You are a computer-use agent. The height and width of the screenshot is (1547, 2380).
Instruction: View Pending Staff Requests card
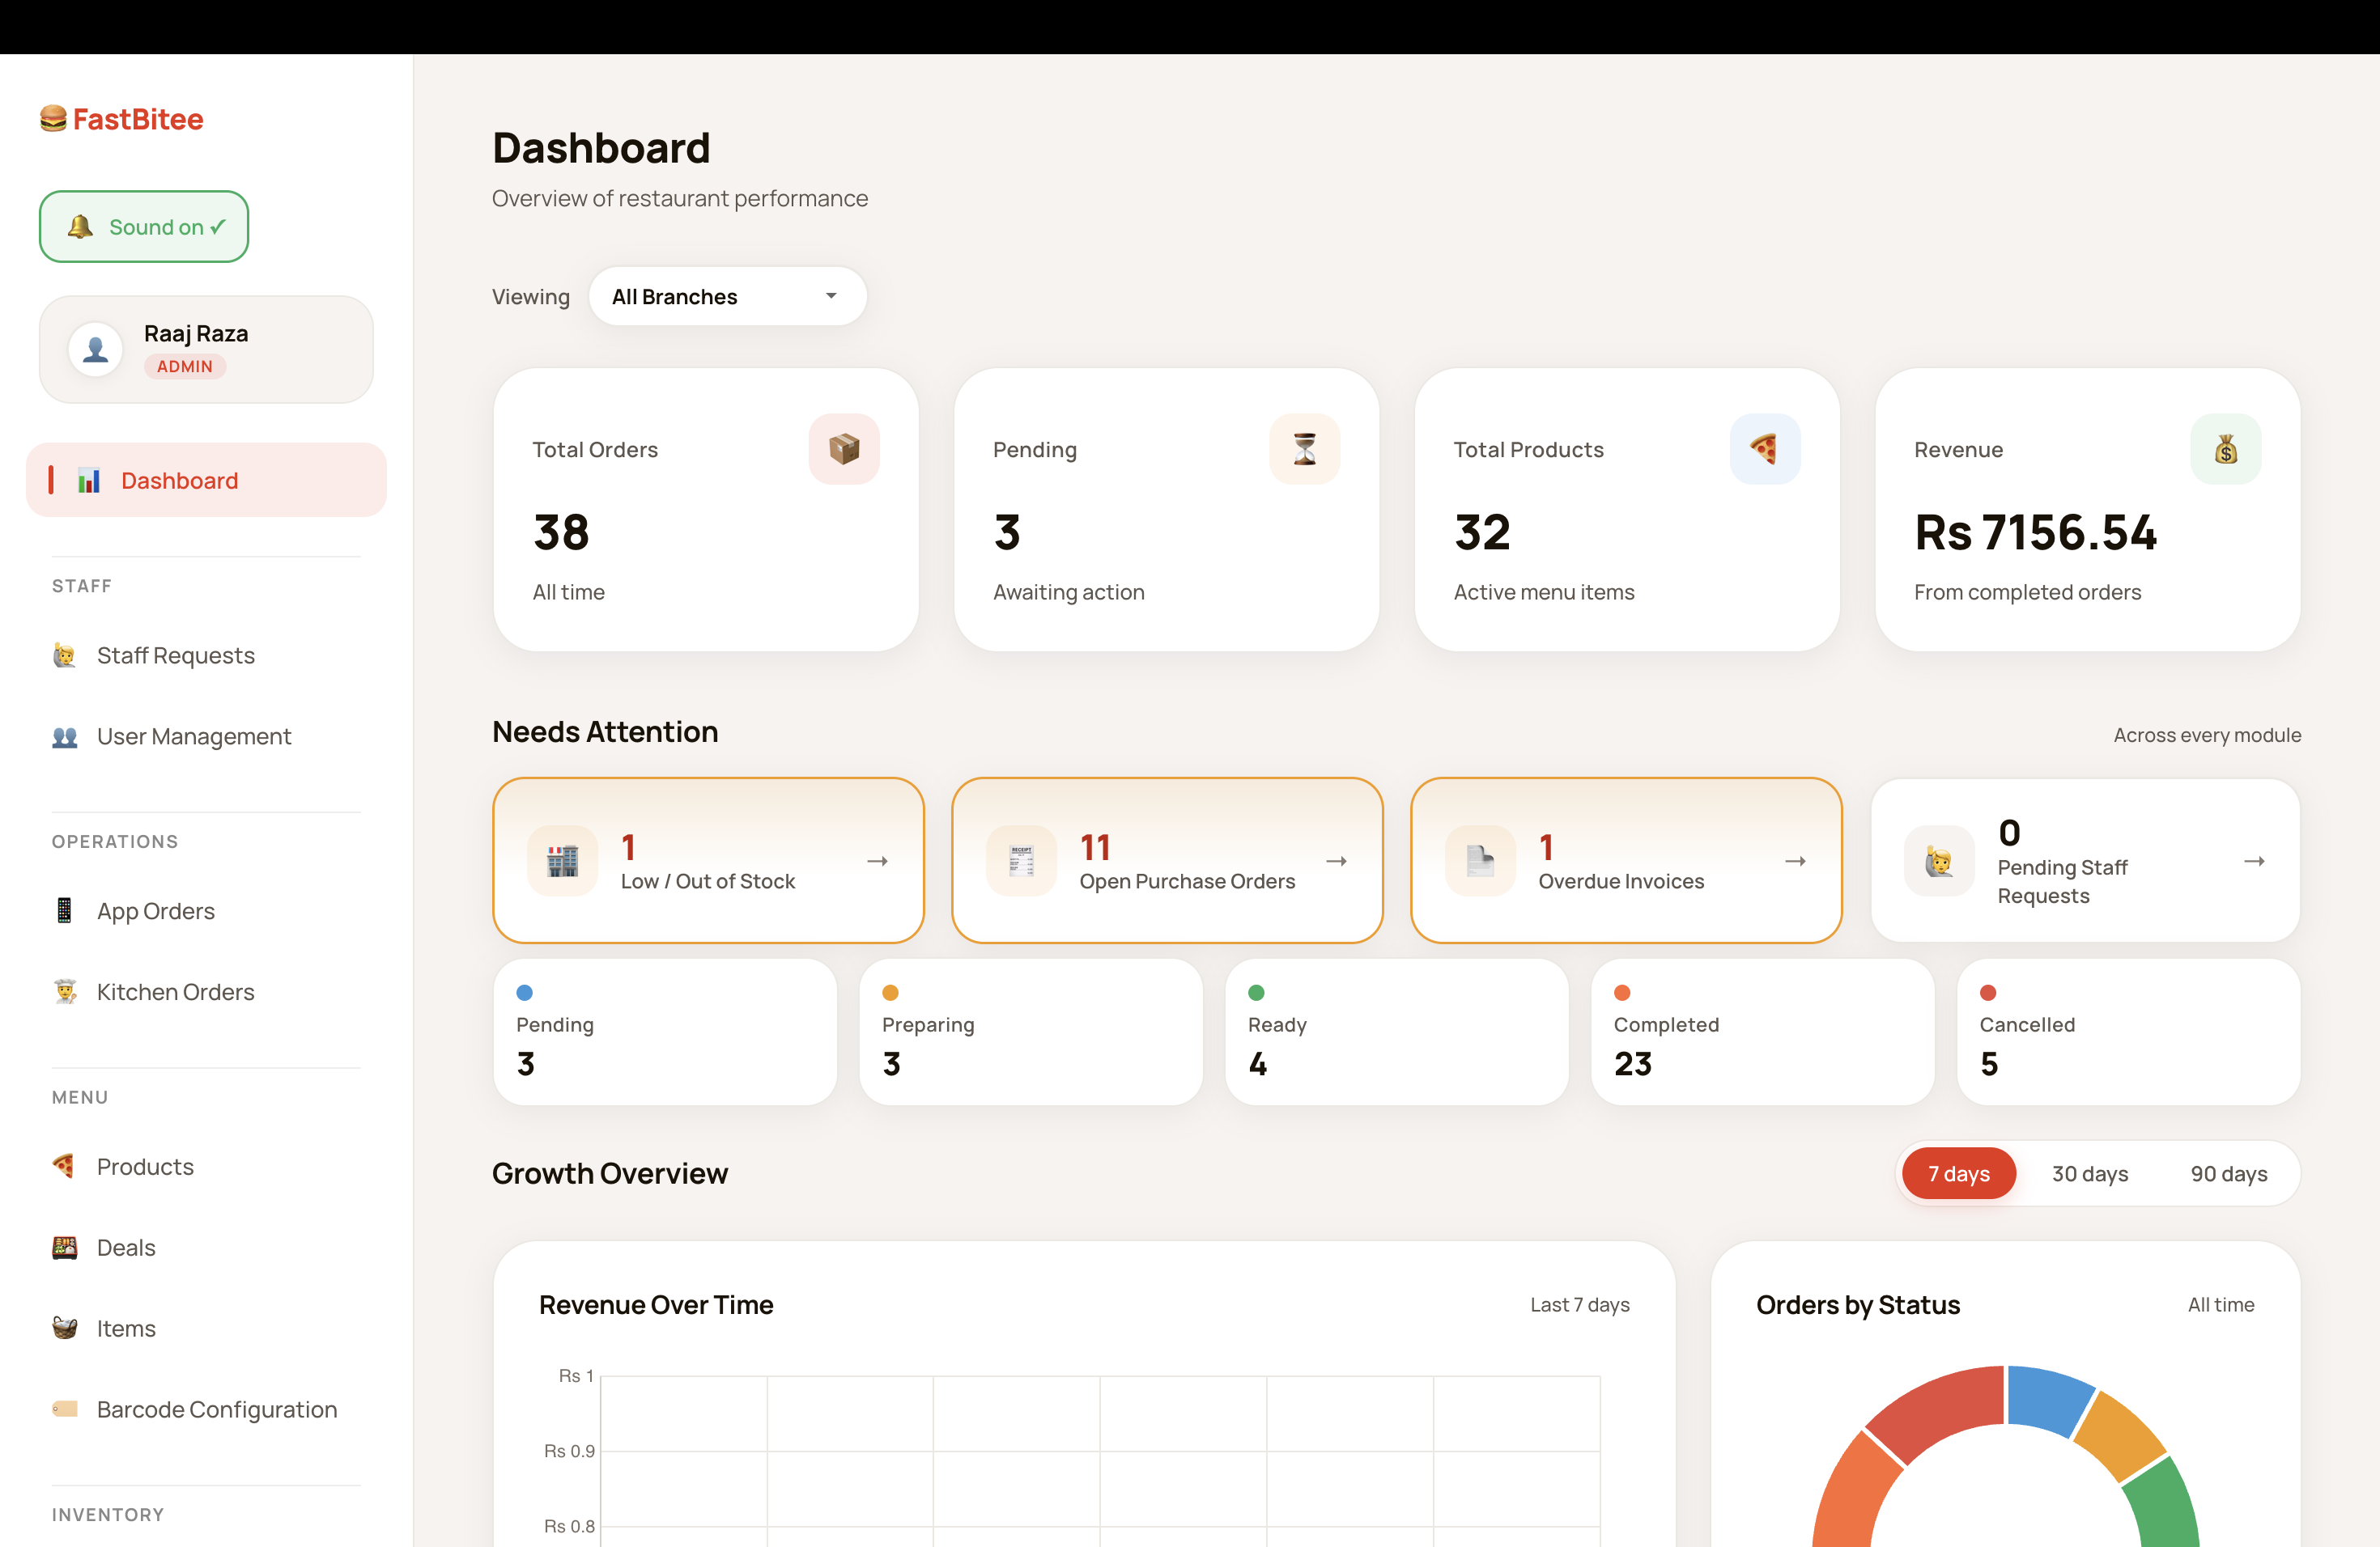tap(2085, 860)
